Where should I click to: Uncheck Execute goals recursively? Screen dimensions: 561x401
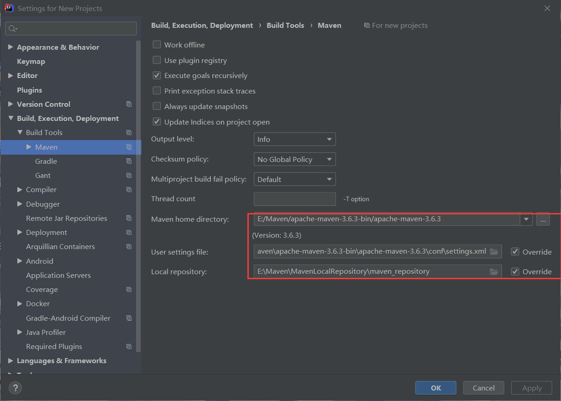(x=157, y=75)
